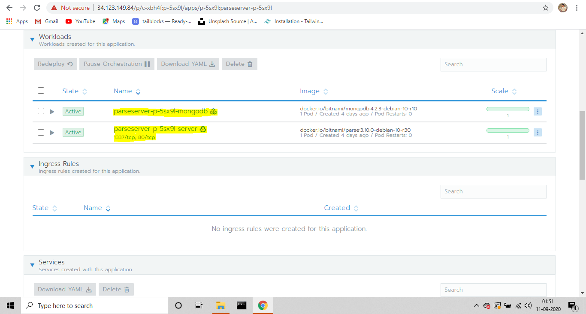The height and width of the screenshot is (314, 586).
Task: Open parseserver-p-5sx9l-mongodb workload link
Action: [x=161, y=111]
